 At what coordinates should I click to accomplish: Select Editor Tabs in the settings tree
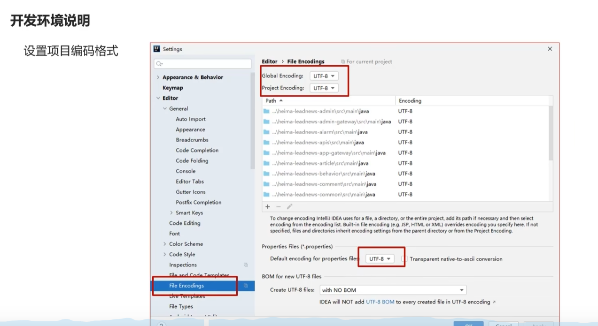click(x=190, y=182)
